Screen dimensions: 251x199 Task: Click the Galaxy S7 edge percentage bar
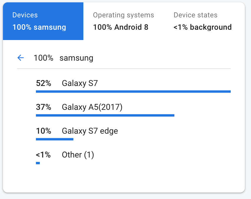(55, 139)
